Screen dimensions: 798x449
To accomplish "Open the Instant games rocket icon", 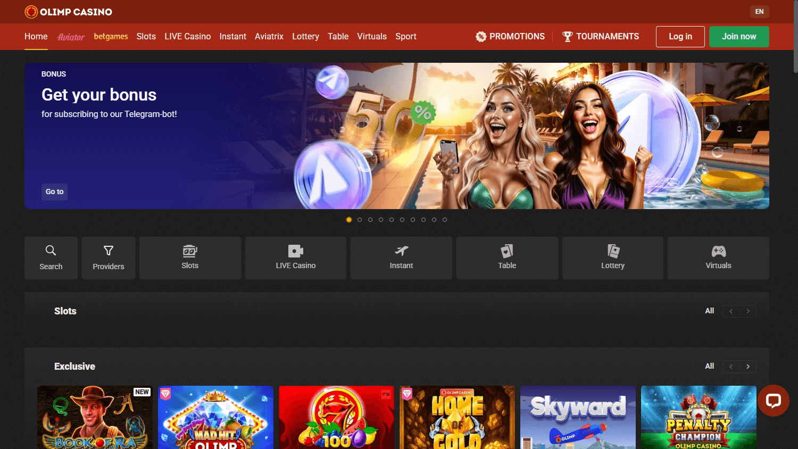I will pyautogui.click(x=401, y=250).
